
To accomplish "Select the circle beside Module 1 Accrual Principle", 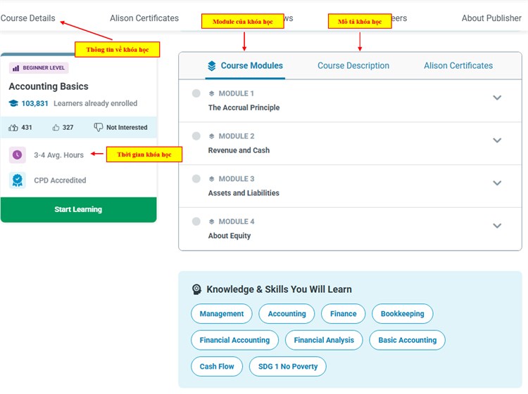I will tap(196, 93).
